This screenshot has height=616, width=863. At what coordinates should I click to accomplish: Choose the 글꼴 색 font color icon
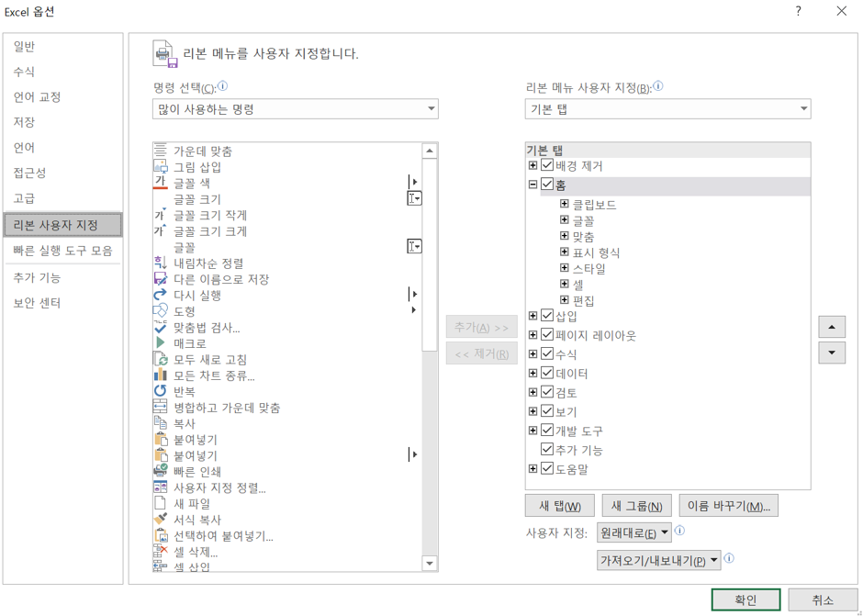[x=160, y=182]
